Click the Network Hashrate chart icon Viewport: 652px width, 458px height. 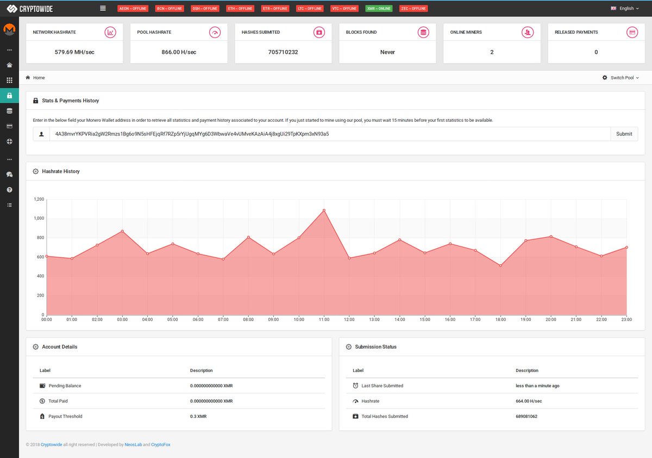110,33
